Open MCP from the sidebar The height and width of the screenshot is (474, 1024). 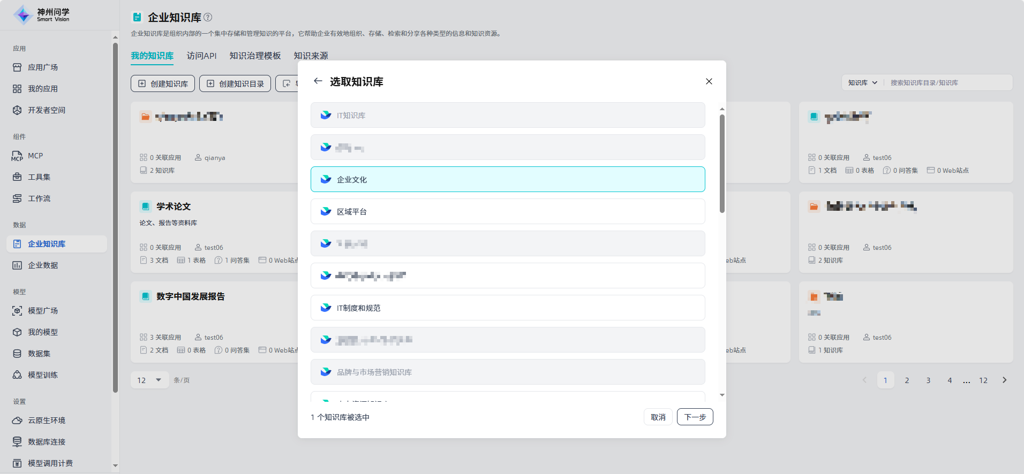[x=35, y=156]
